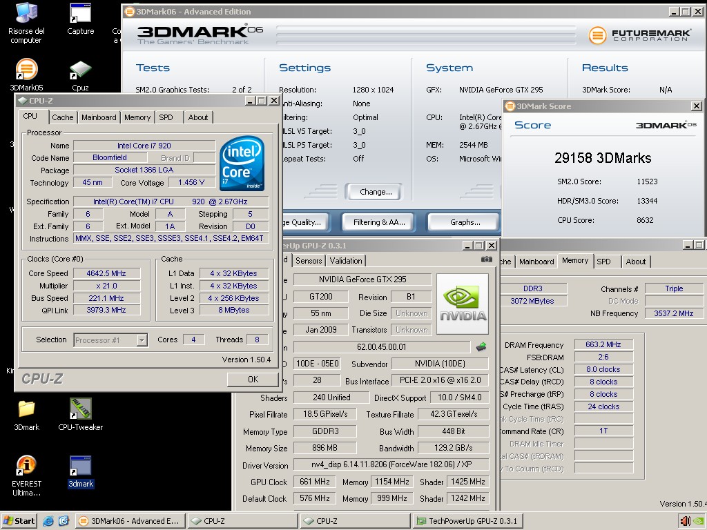Open Mainboard tab in rear CPU-Z window

536,262
